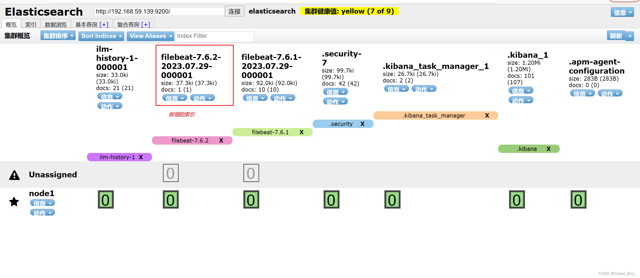Image resolution: width=640 pixels, height=278 pixels.
Task: Click node1 shard 0 of ilm-history-1-000001
Action: point(106,199)
